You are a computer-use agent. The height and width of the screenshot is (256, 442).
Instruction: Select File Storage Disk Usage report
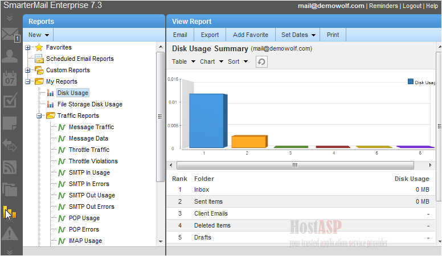click(x=90, y=104)
